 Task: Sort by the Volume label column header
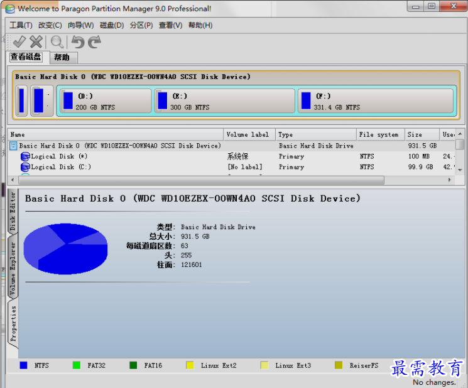coord(249,134)
